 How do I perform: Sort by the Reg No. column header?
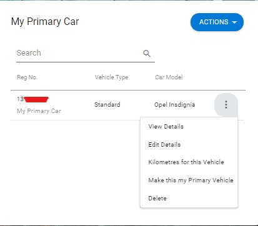pyautogui.click(x=27, y=77)
